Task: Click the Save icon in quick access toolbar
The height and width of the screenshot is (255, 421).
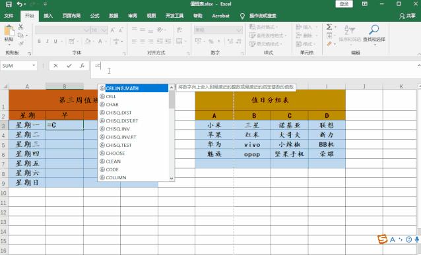Action: (x=9, y=4)
